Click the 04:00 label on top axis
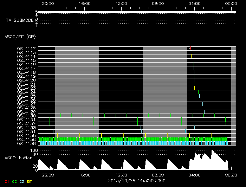Image resolution: width=246 pixels, height=187 pixels. 195,4
